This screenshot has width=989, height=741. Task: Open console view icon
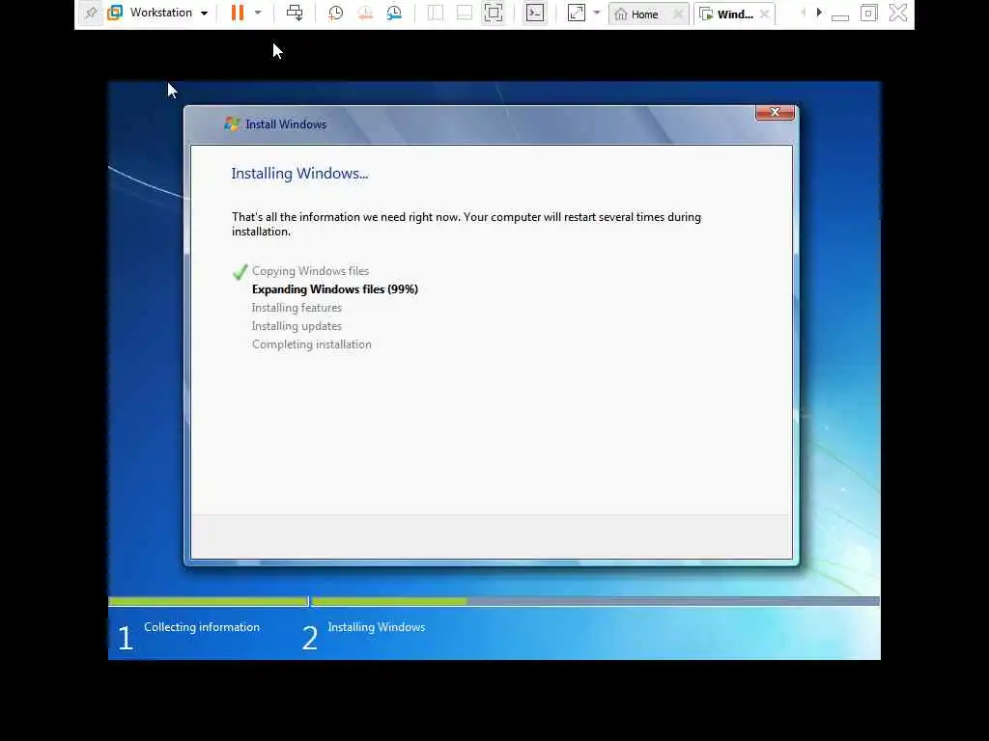click(535, 13)
